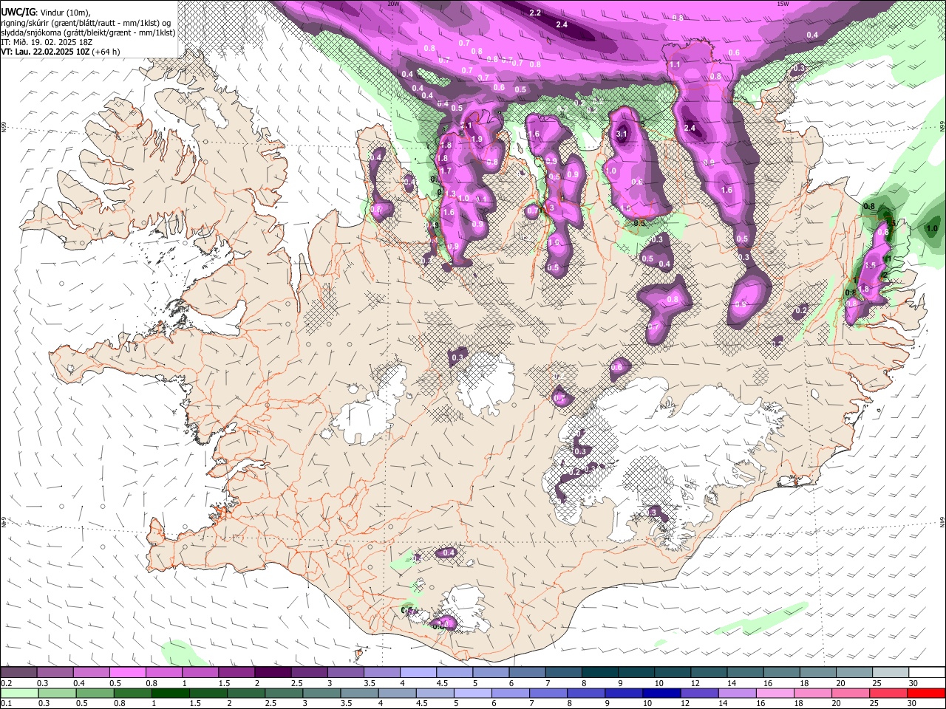Click the bright red swatch labeled 30
This screenshot has width=946, height=709.
(x=927, y=693)
